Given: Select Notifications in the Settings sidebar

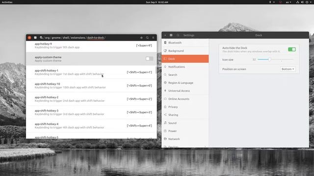Looking at the screenshot, I should pyautogui.click(x=185, y=66).
